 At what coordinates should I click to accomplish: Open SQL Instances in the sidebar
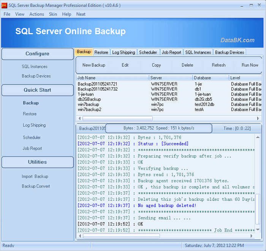[x=35, y=67]
